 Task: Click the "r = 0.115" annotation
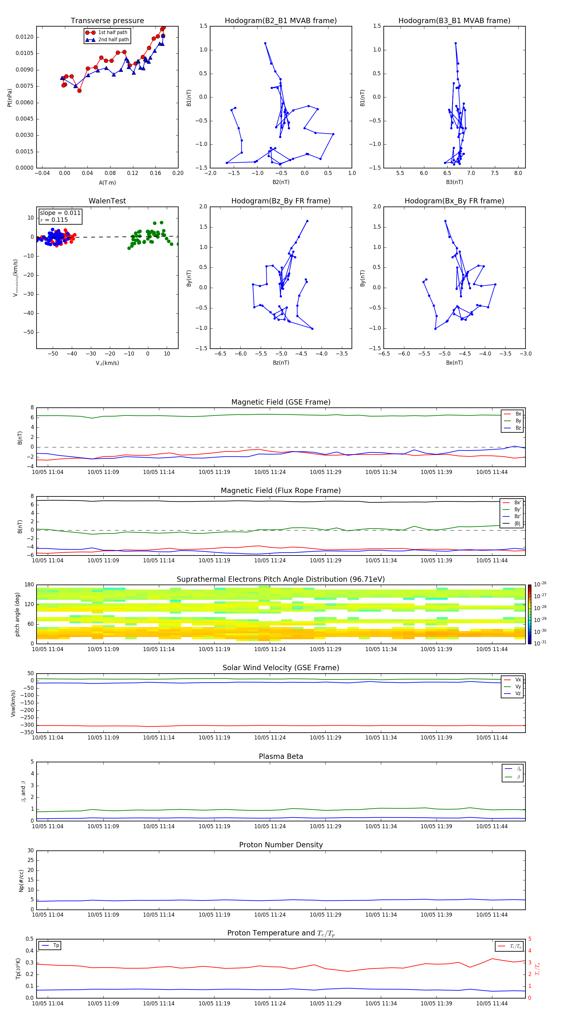(54, 220)
